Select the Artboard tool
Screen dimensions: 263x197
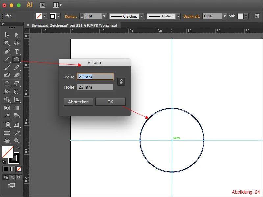[x=7, y=133]
